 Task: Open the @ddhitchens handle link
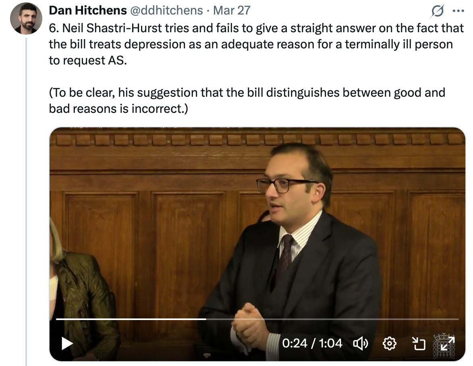click(166, 10)
